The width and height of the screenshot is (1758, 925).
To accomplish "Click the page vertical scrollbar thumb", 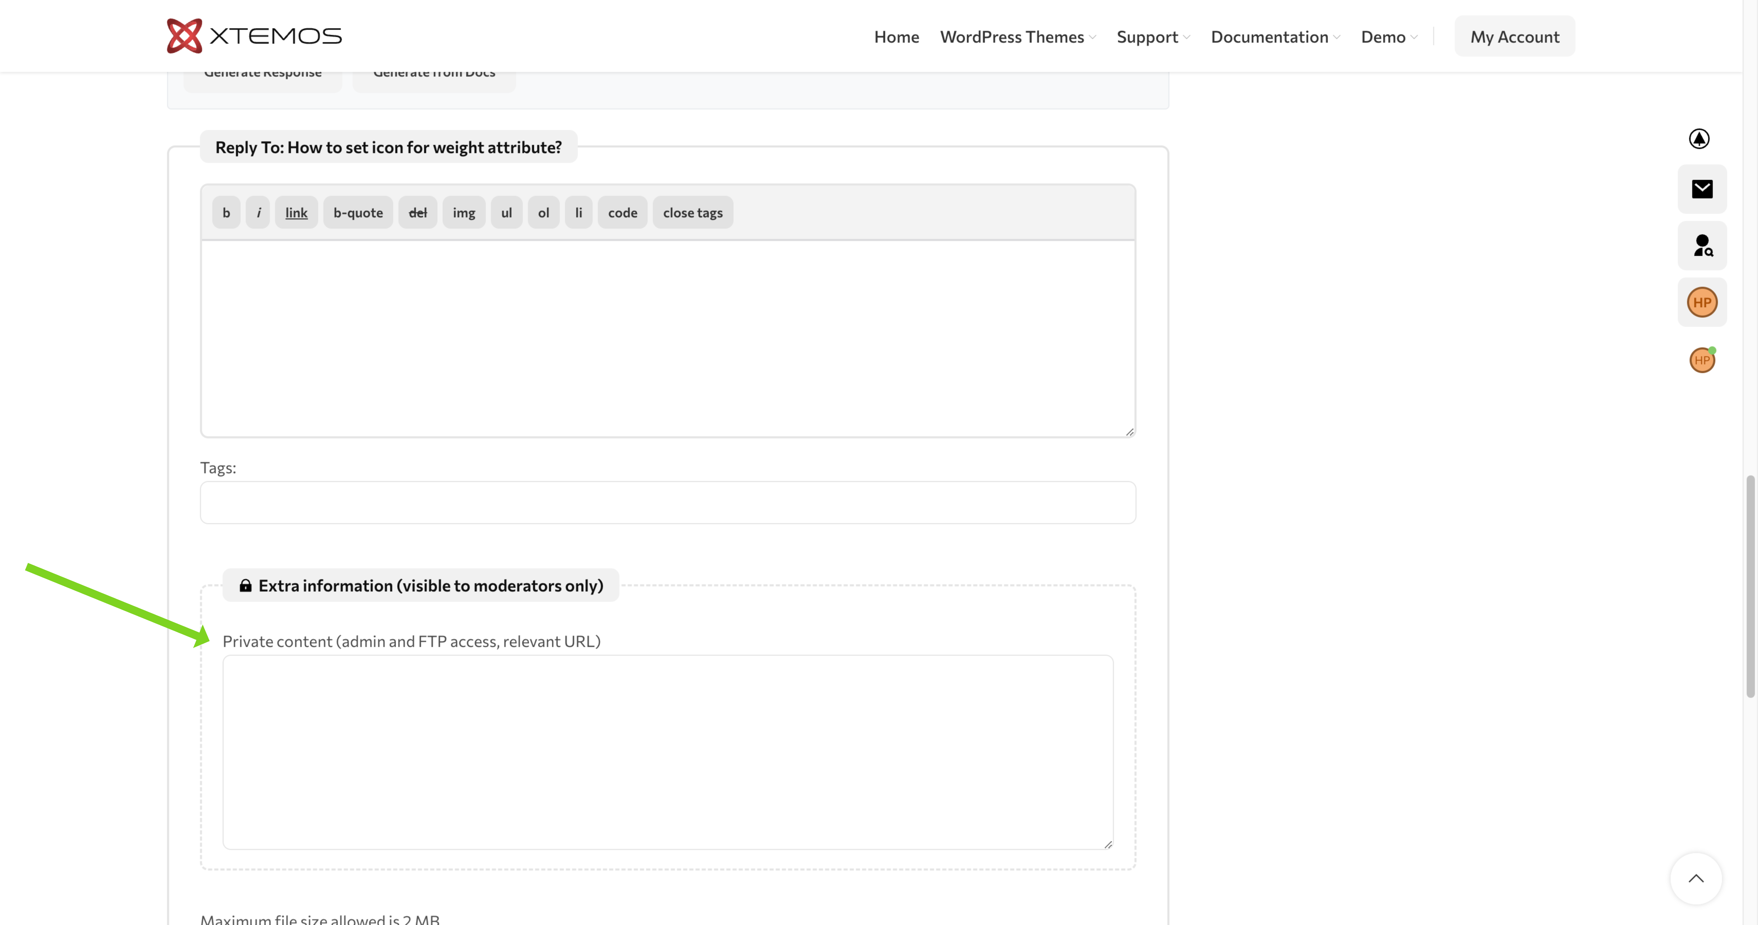I will pos(1751,587).
